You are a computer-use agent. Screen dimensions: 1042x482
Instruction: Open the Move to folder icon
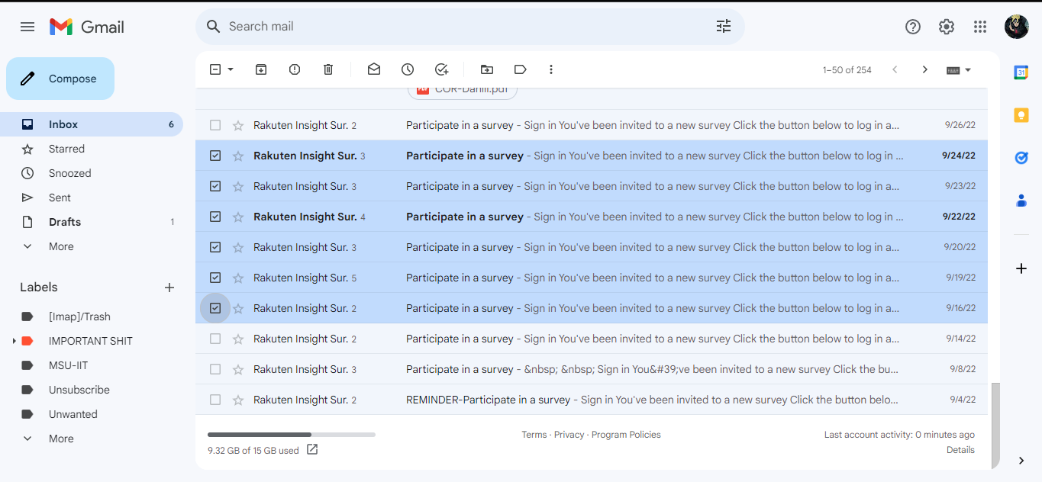coord(487,69)
